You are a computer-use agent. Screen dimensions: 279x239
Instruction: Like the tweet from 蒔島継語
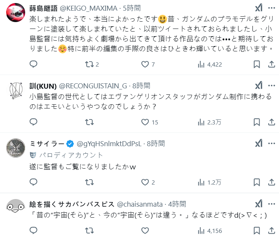coord(145,64)
